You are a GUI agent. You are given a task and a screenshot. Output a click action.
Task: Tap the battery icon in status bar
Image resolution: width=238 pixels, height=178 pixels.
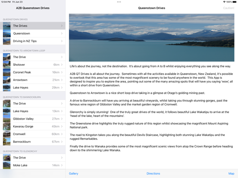pos(235,2)
